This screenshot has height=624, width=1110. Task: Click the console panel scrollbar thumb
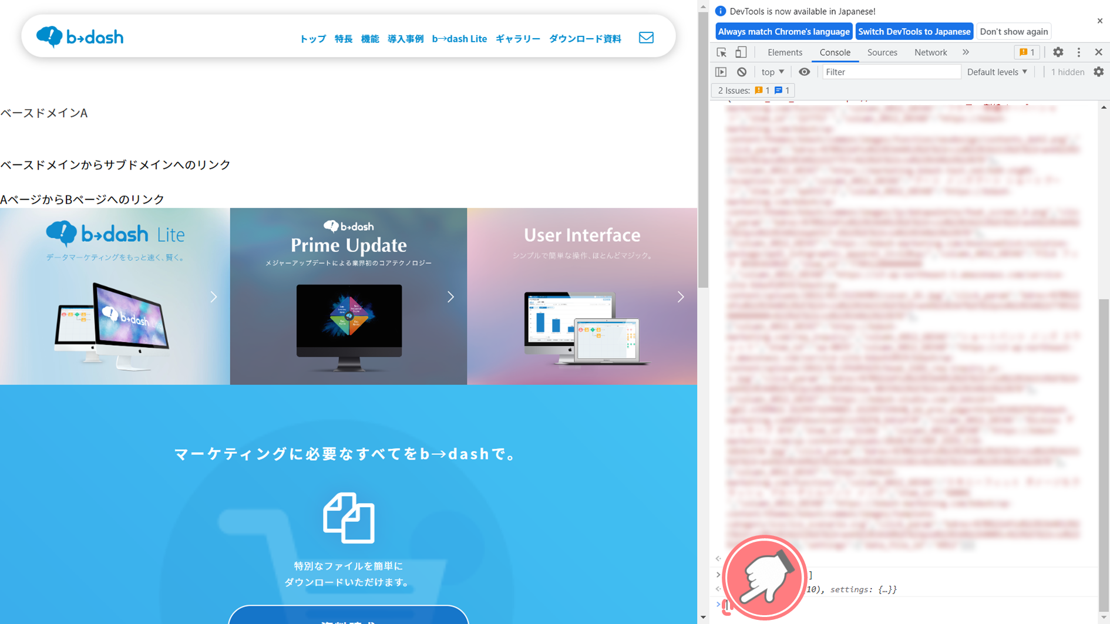1104,454
